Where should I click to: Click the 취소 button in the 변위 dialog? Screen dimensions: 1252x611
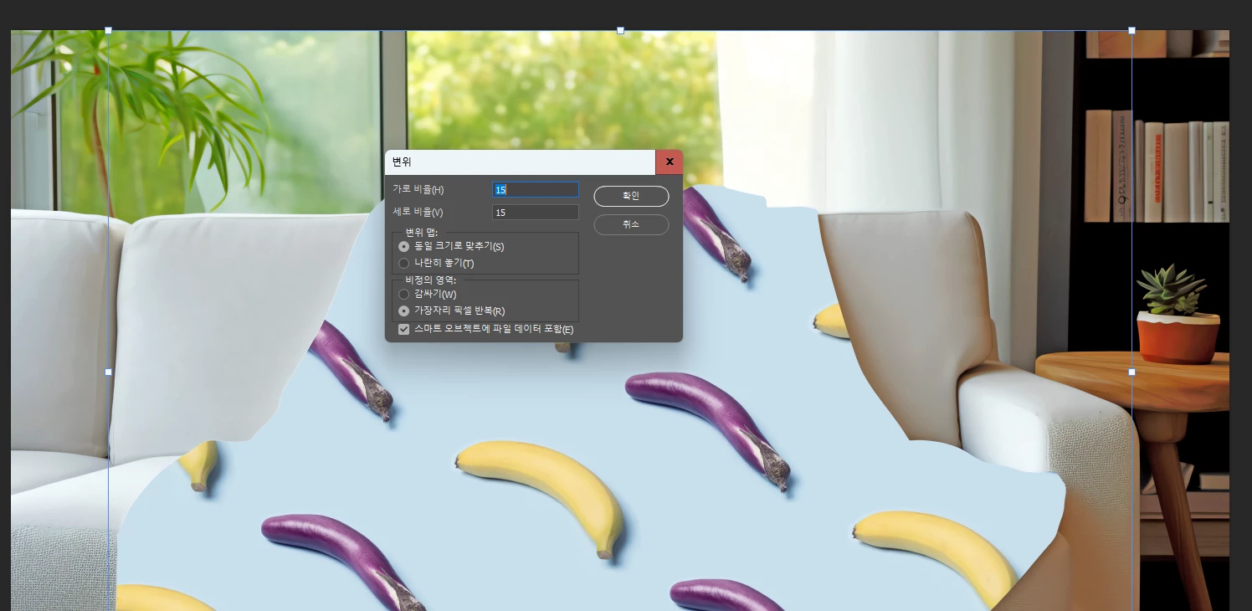pyautogui.click(x=631, y=224)
